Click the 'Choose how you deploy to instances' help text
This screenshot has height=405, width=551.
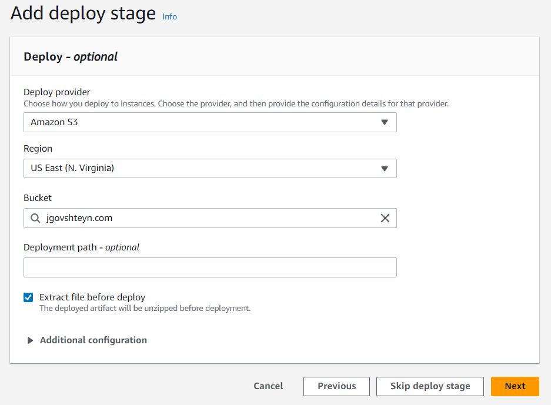pos(236,104)
